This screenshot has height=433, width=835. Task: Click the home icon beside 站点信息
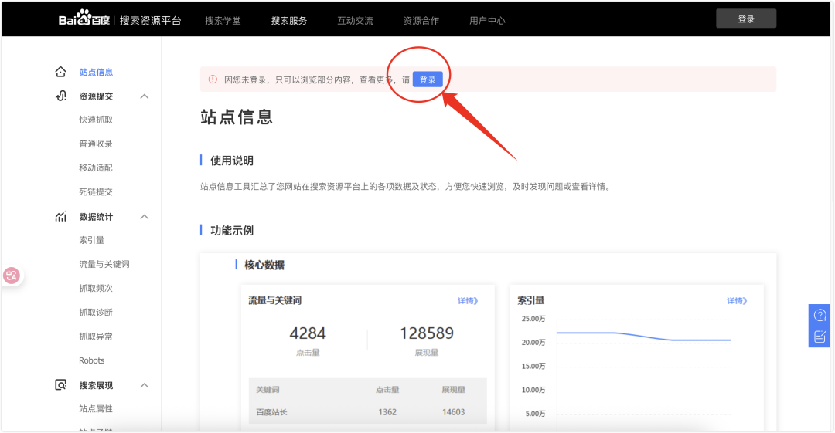point(61,72)
